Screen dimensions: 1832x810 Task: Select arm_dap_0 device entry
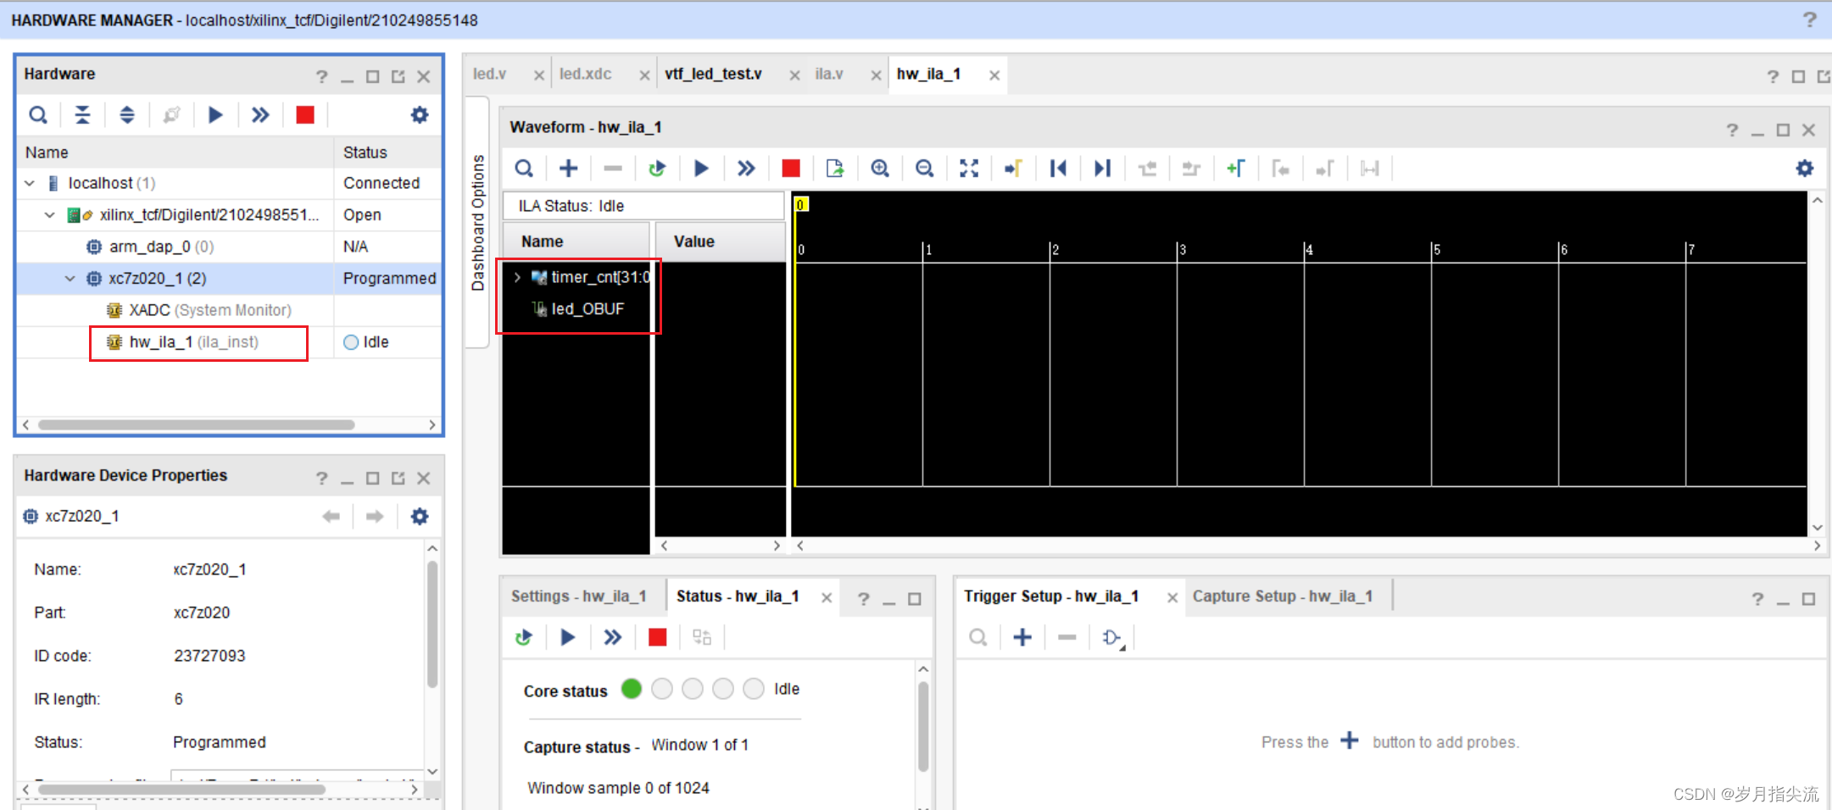[x=161, y=247]
